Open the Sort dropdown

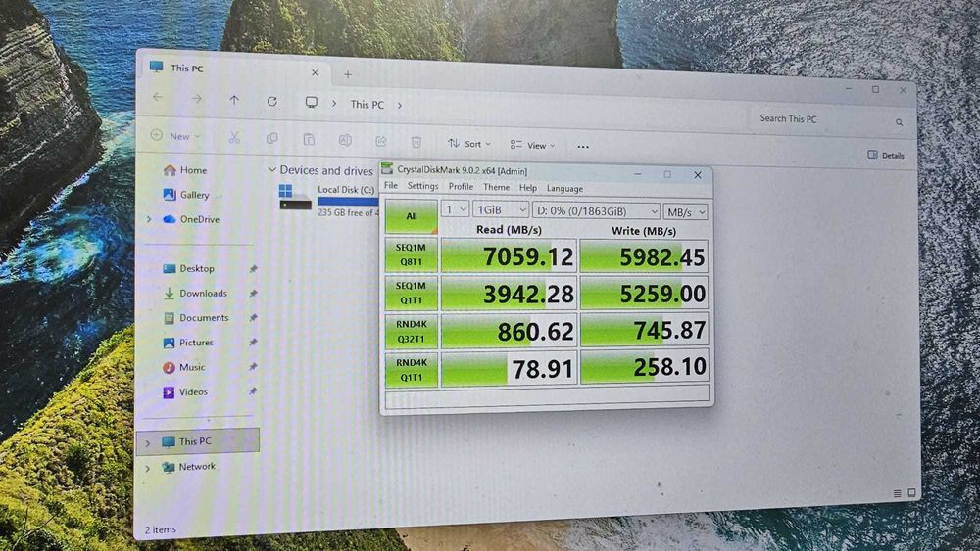(x=469, y=144)
